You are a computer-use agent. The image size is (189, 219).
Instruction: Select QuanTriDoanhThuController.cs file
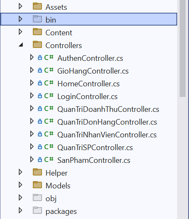(x=108, y=109)
